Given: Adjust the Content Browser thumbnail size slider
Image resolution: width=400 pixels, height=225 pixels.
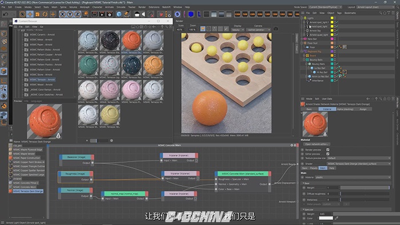Looking at the screenshot, I should click(99, 140).
